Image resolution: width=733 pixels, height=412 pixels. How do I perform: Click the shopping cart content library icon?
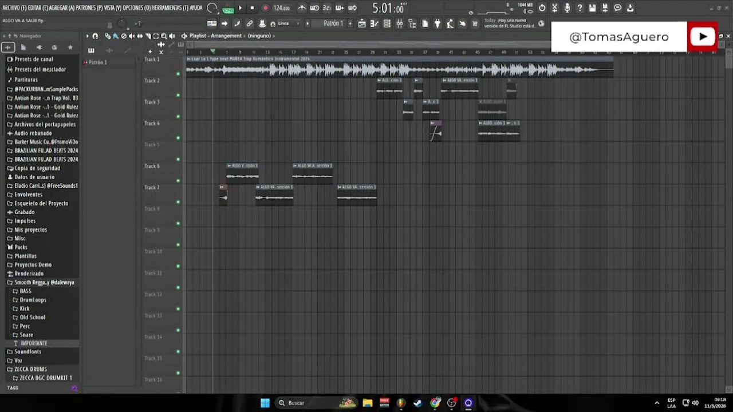[475, 23]
